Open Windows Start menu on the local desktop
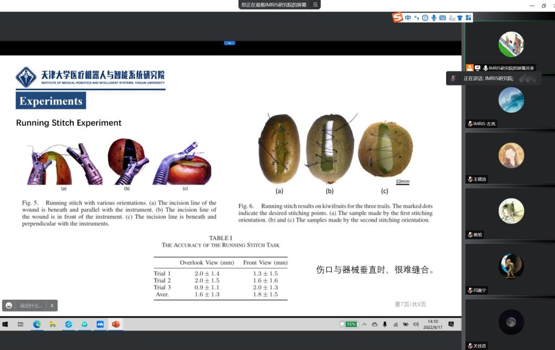This screenshot has height=350, width=555. [5, 324]
